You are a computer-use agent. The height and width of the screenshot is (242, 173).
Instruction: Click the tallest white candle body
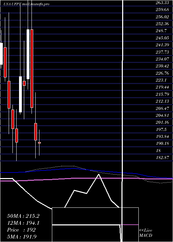pyautogui.click(x=28, y=54)
